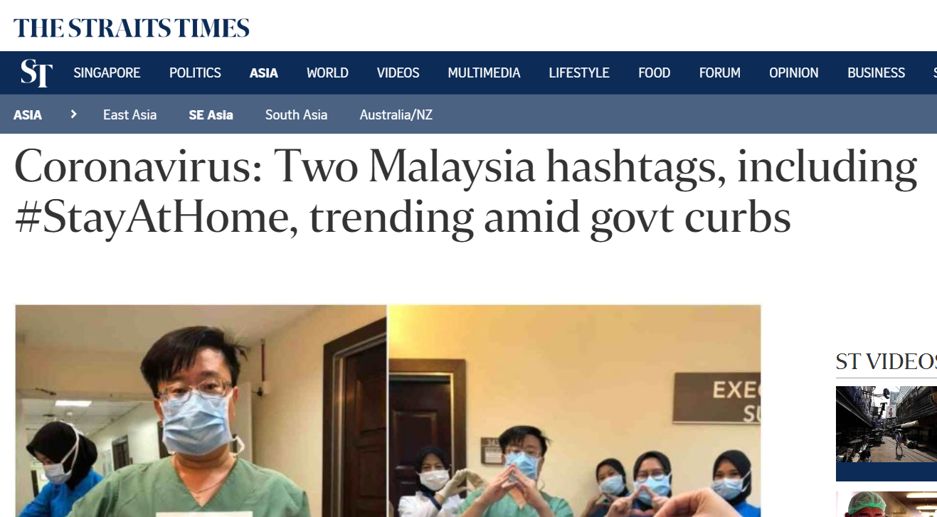Open the Videos menu item
Viewport: 937px width, 517px height.
point(398,73)
